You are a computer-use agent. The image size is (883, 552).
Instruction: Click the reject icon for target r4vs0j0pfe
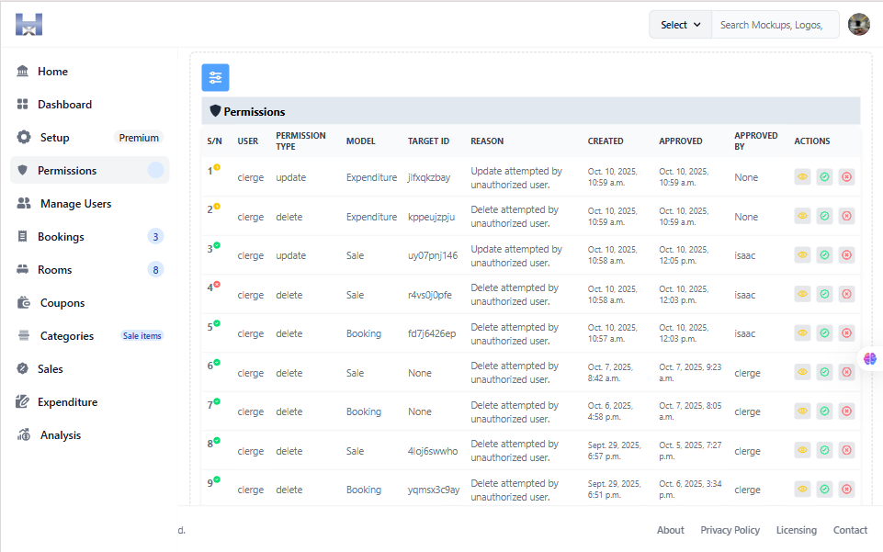[846, 295]
